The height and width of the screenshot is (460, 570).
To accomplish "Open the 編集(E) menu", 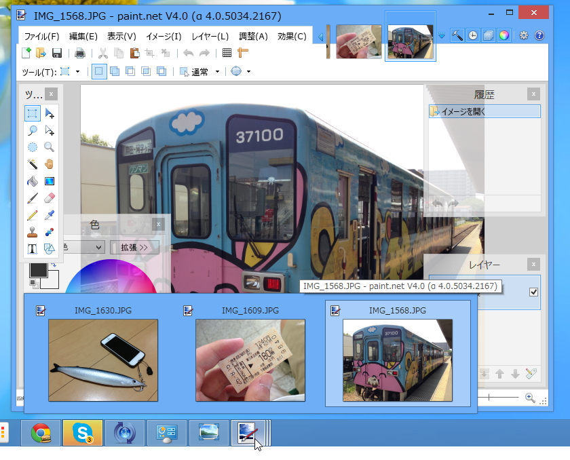I will [83, 37].
